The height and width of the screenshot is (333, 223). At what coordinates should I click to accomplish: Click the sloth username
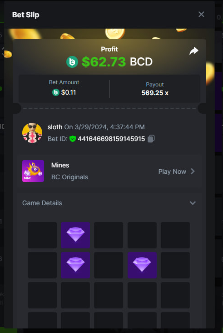pyautogui.click(x=55, y=127)
